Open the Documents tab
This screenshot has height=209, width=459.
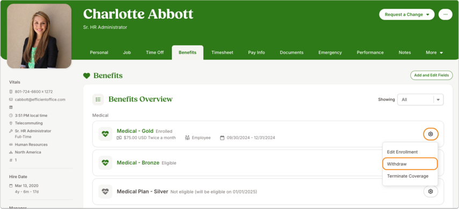coord(292,53)
